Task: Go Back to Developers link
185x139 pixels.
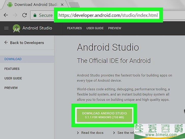Action: pos(27,43)
